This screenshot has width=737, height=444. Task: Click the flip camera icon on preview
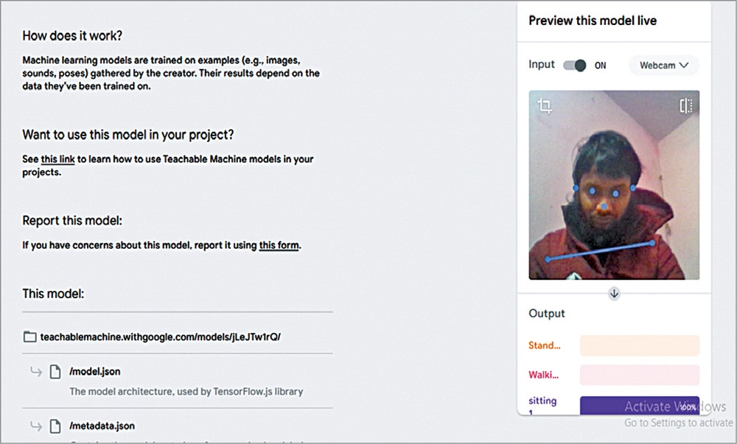point(686,106)
